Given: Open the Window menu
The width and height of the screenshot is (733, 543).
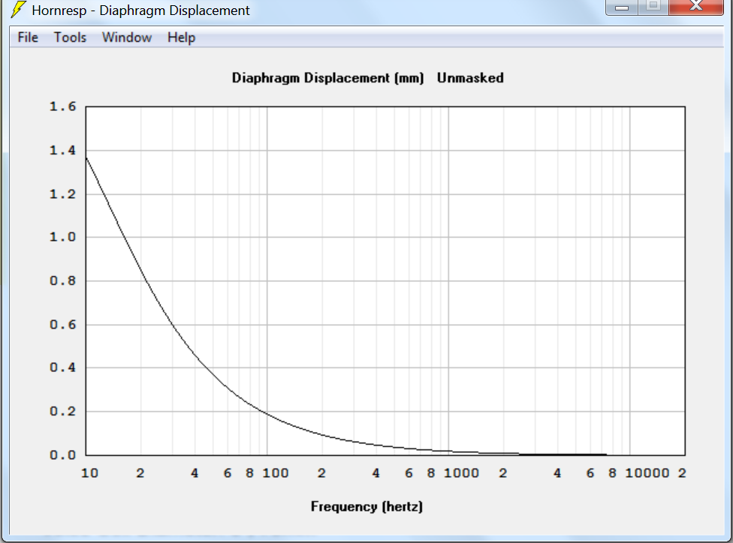Looking at the screenshot, I should click(127, 37).
